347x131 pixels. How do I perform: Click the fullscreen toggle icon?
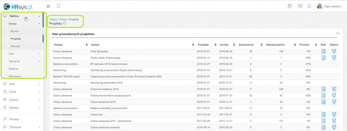tap(58, 6)
